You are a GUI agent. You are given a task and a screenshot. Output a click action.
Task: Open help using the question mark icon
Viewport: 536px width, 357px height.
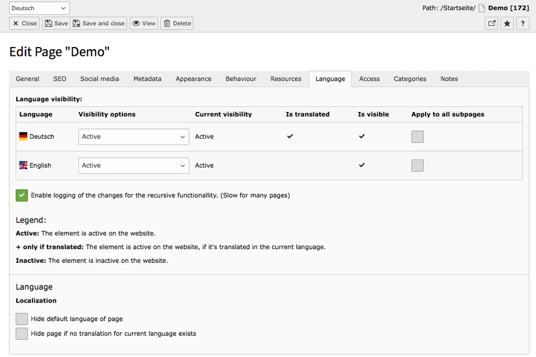pos(522,23)
